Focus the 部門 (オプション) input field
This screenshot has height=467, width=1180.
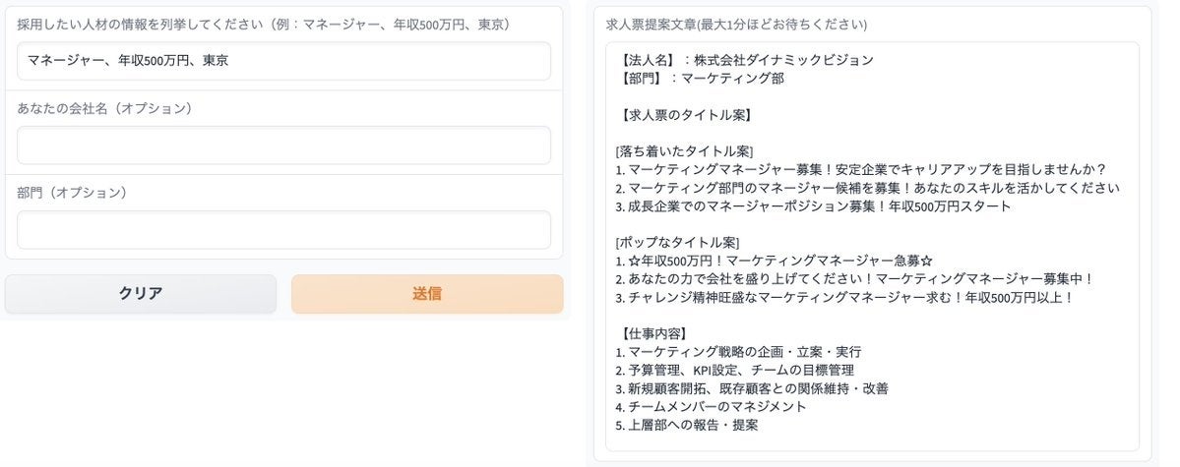click(283, 230)
